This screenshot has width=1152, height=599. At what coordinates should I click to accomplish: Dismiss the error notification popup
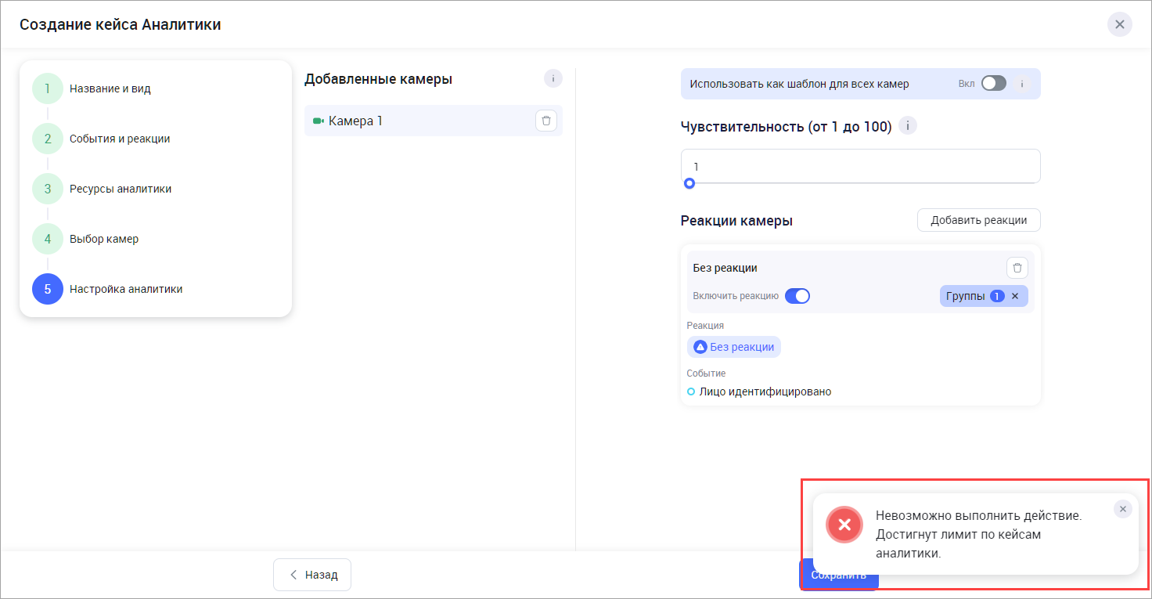tap(1122, 509)
